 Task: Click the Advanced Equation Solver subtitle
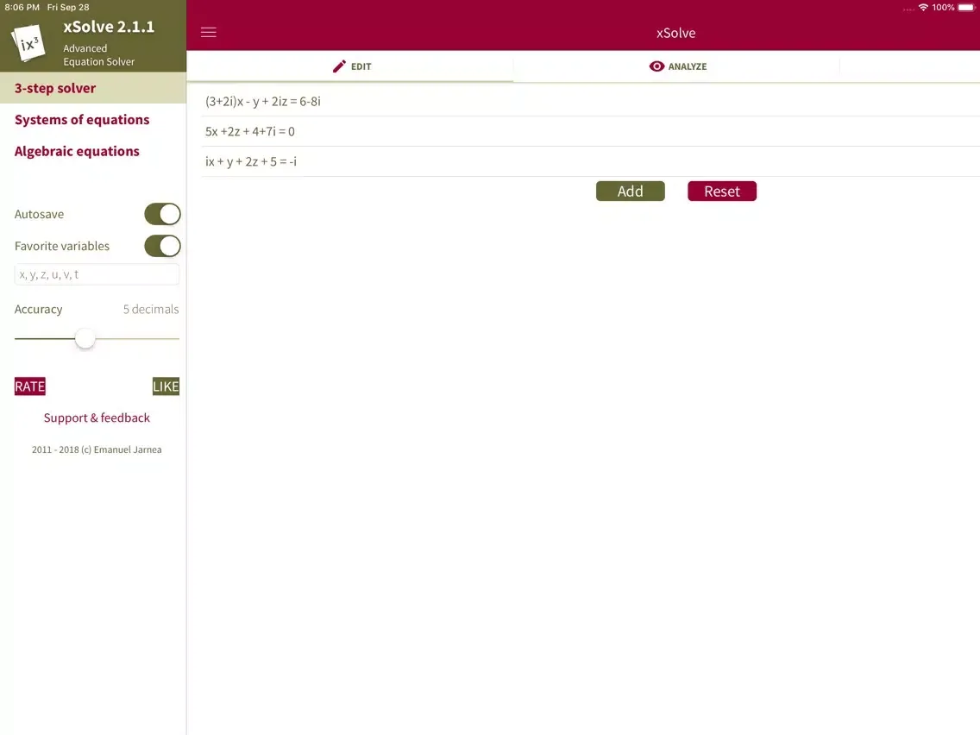[x=98, y=55]
